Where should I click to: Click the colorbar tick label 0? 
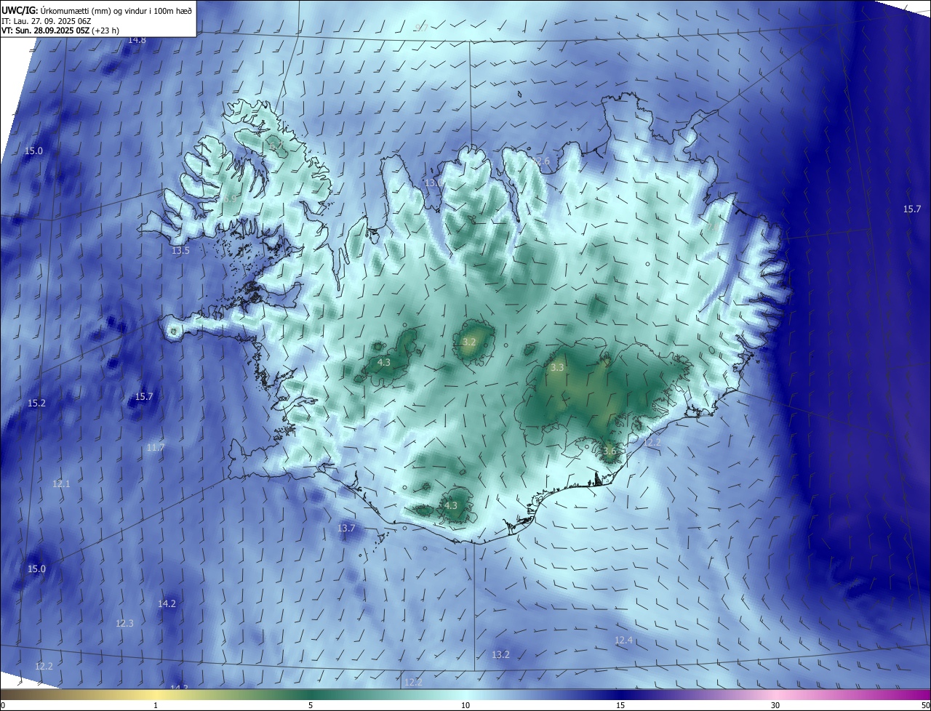(x=3, y=705)
